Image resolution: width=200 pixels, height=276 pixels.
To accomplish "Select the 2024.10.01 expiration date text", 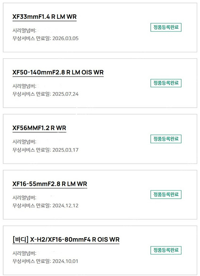I will tap(65, 261).
